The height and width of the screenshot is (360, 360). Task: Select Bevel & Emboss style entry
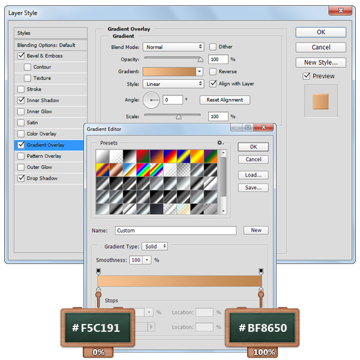click(44, 56)
